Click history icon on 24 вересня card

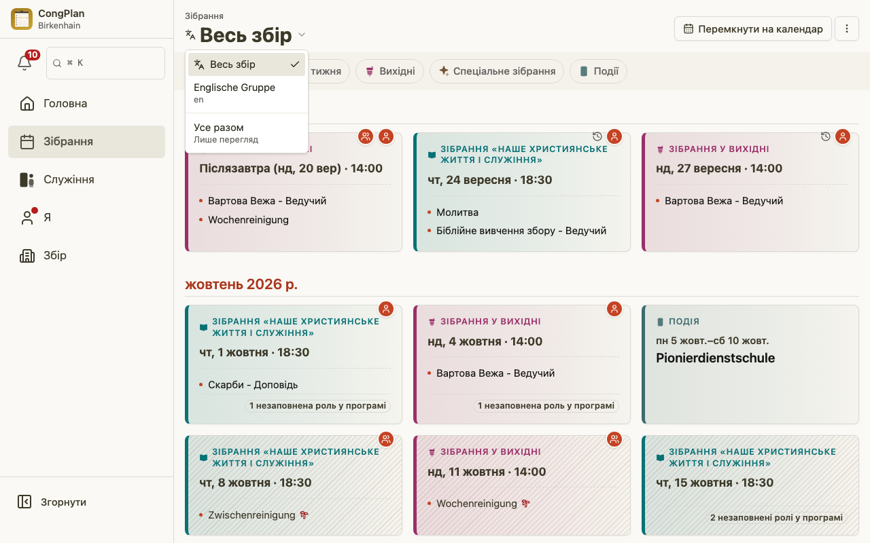click(x=597, y=136)
